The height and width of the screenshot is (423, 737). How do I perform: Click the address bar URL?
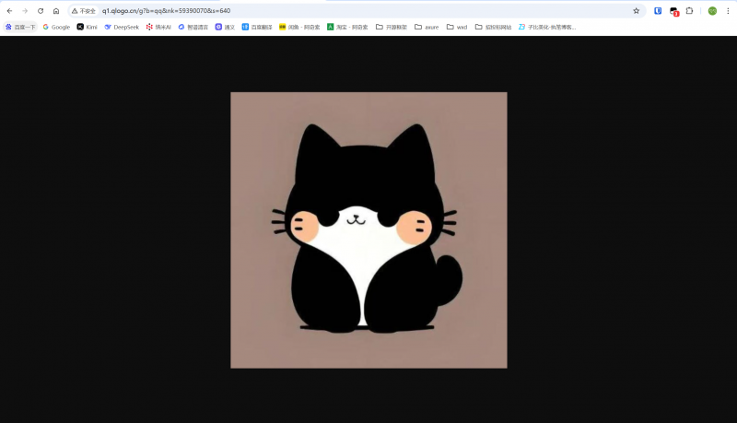tap(166, 11)
